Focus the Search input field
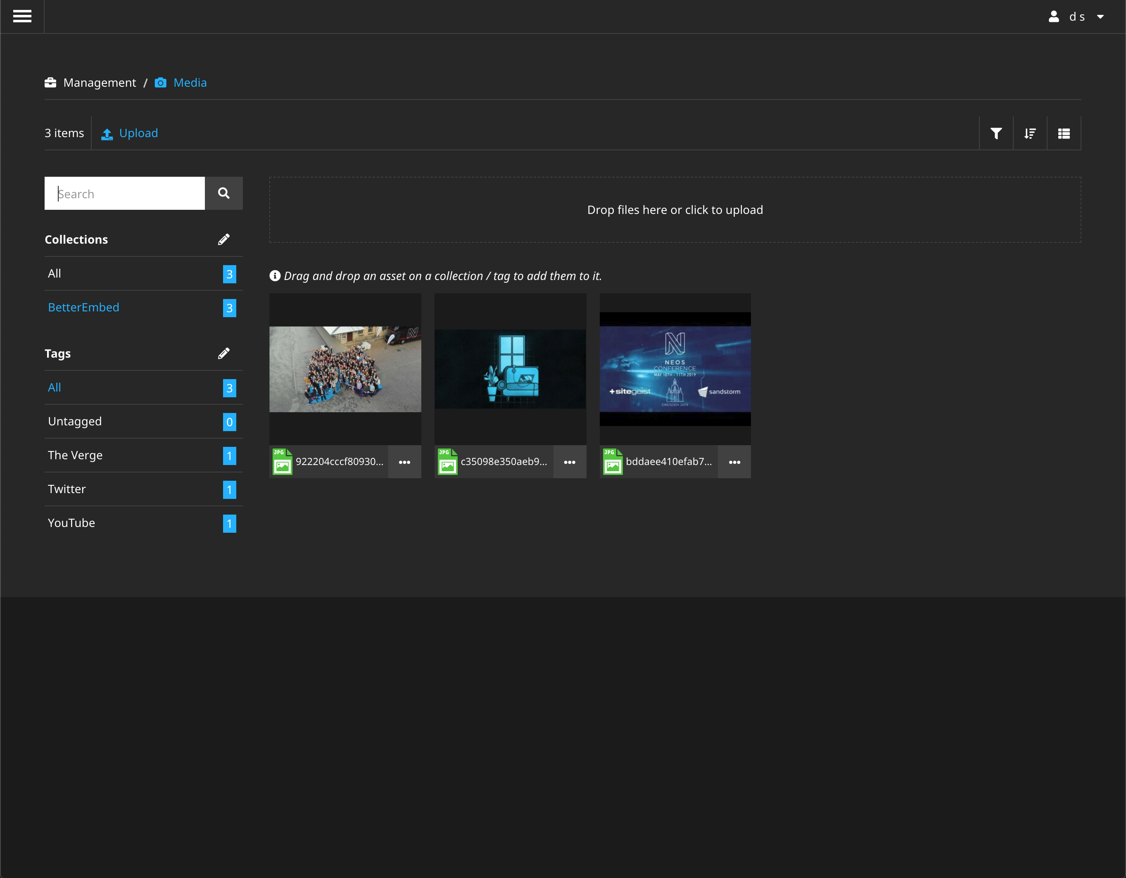 click(125, 193)
